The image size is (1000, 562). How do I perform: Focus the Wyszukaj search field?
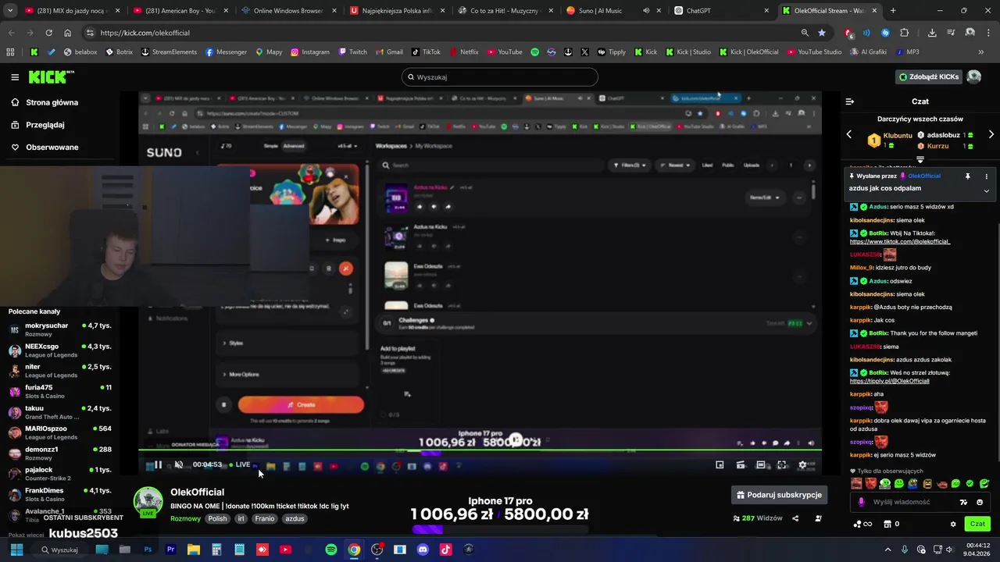500,77
